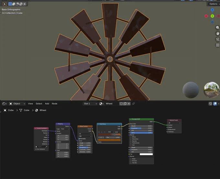Expand the Specular panel in Principled BSDF
220x179 pixels.
[131, 141]
